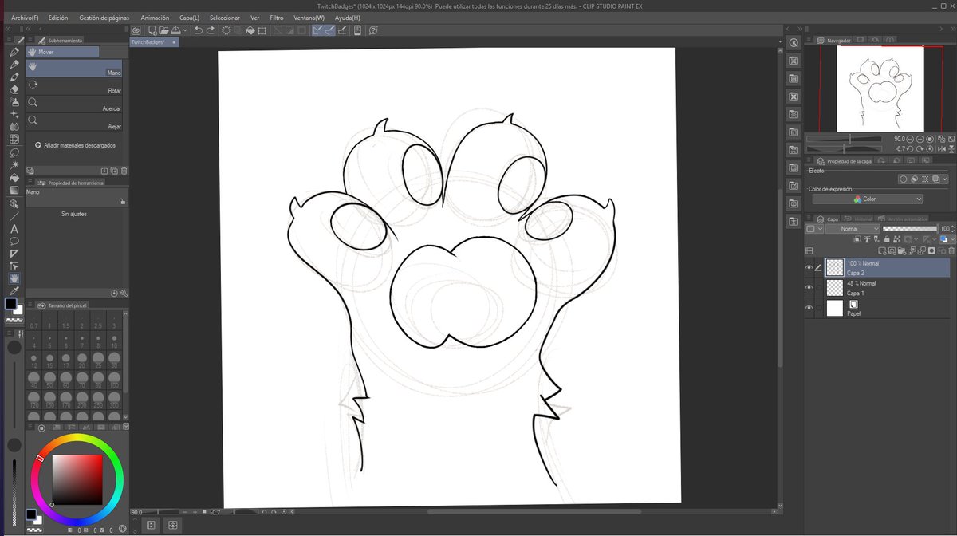957x536 pixels.
Task: Toggle visibility of the Papel layer
Action: [x=809, y=307]
